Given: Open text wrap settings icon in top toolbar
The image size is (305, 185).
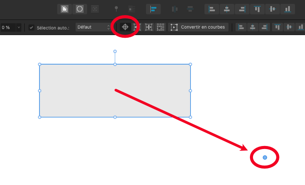Looking at the screenshot, I should (65, 9).
